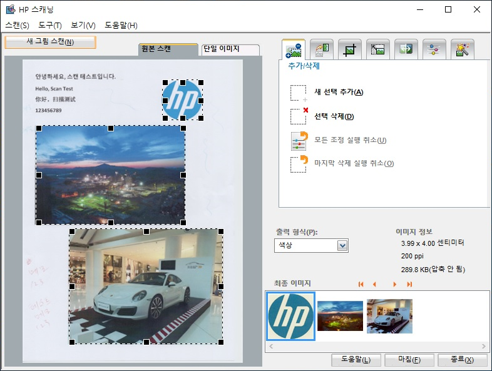Select the night cityscape thumbnail
Viewport: 492px width, 371px height.
pos(340,316)
